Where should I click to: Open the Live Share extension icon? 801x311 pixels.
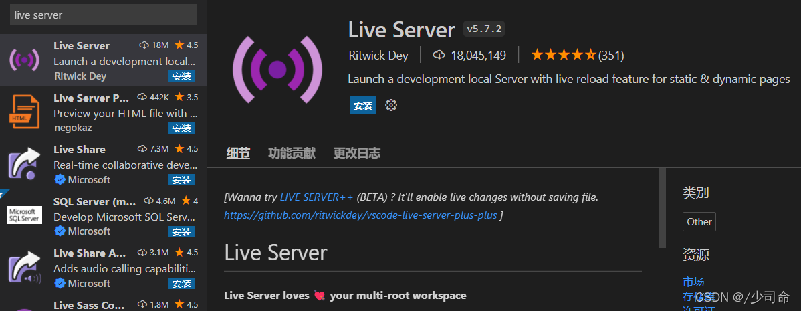tap(25, 163)
